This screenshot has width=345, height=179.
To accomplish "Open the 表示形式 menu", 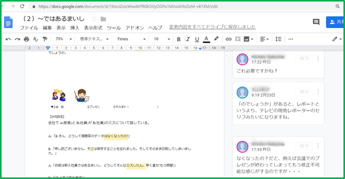I will pyautogui.click(x=93, y=28).
